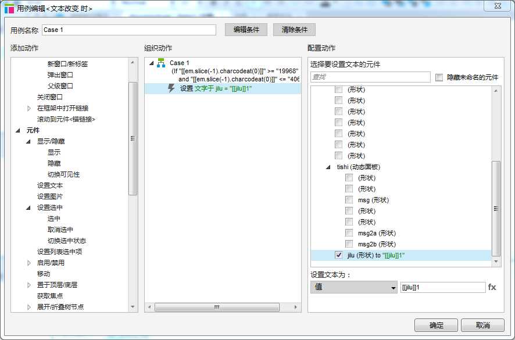Check the msg (形状) checkbox

point(349,200)
